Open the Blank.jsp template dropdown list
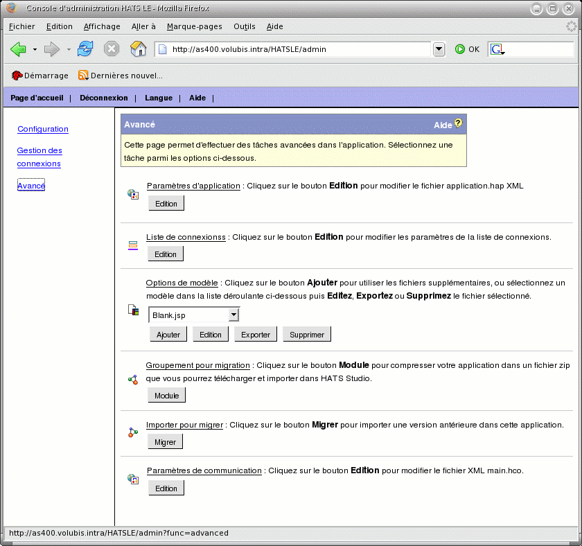 point(233,315)
